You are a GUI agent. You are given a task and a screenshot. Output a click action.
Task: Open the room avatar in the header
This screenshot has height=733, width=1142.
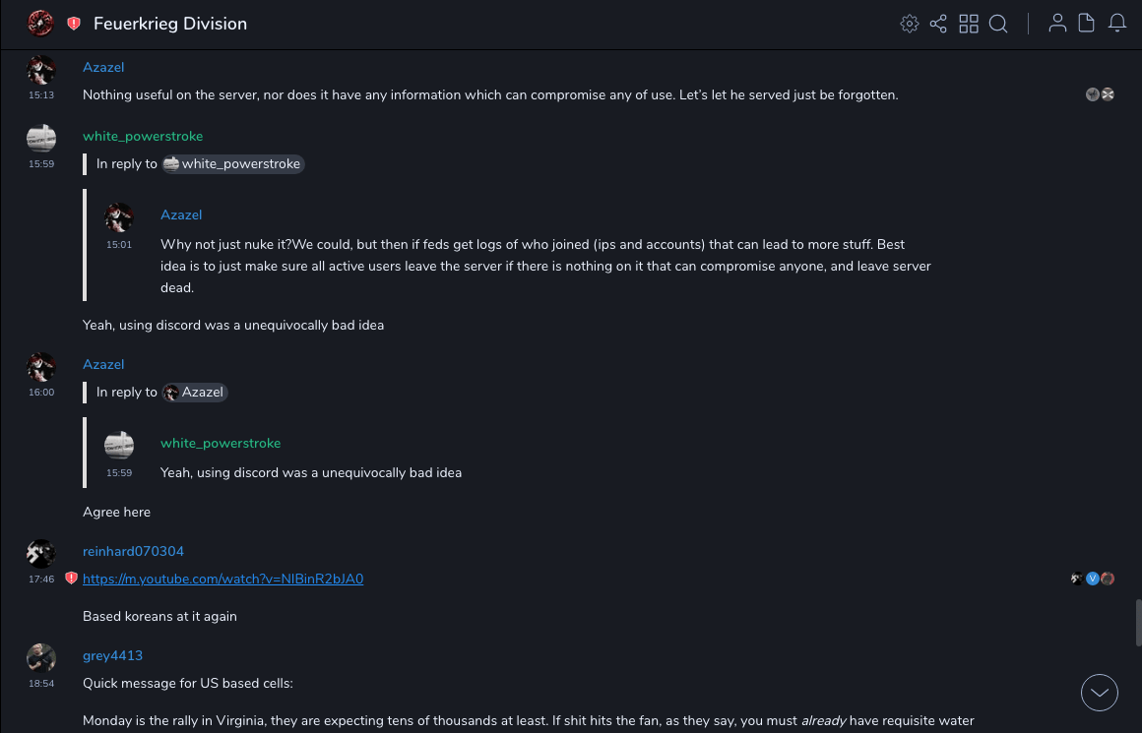click(40, 23)
